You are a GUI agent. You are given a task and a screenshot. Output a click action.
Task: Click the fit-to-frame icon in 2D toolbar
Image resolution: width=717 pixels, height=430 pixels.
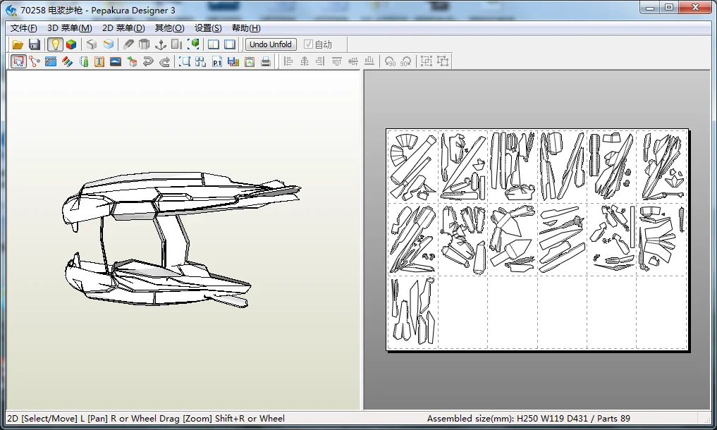coord(185,61)
